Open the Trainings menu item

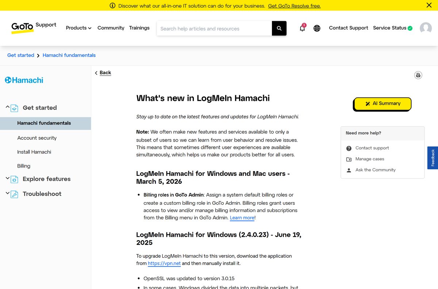coord(139,28)
